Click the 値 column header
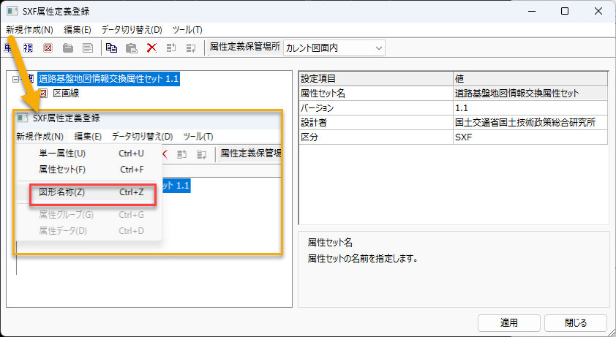The width and height of the screenshot is (616, 337). [x=530, y=78]
